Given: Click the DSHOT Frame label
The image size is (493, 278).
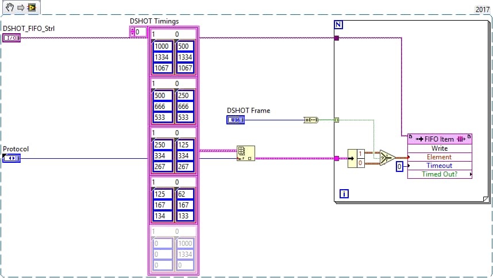Looking at the screenshot, I should point(248,111).
